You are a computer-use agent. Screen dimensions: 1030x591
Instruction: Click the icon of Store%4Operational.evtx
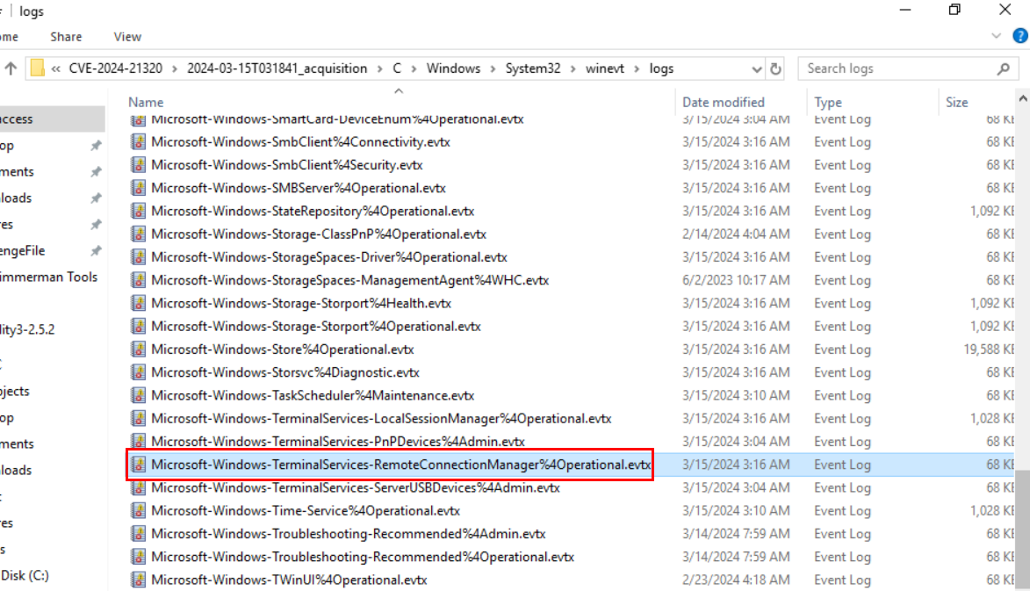(138, 349)
